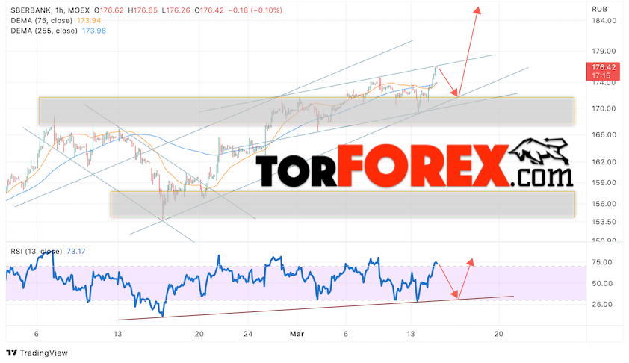Click the DEMA (75, close) indicator label
The height and width of the screenshot is (363, 629).
(41, 20)
